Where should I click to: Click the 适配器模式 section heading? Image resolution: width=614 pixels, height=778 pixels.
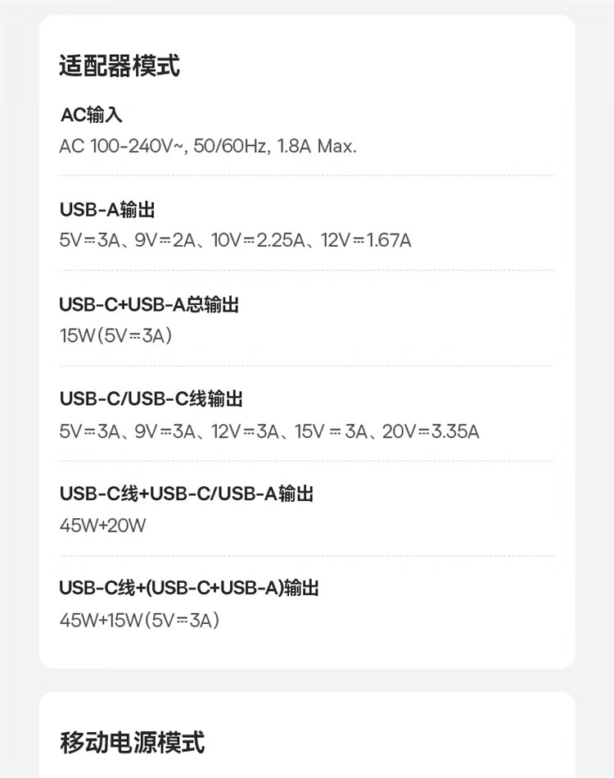click(x=120, y=66)
